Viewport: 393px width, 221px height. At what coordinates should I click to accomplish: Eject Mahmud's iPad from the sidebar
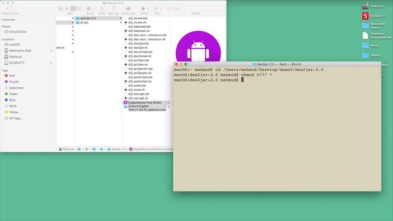click(x=51, y=50)
